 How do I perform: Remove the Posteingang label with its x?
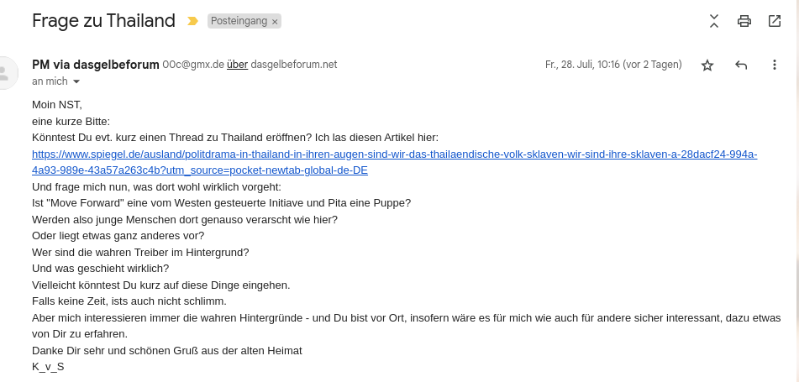point(275,22)
